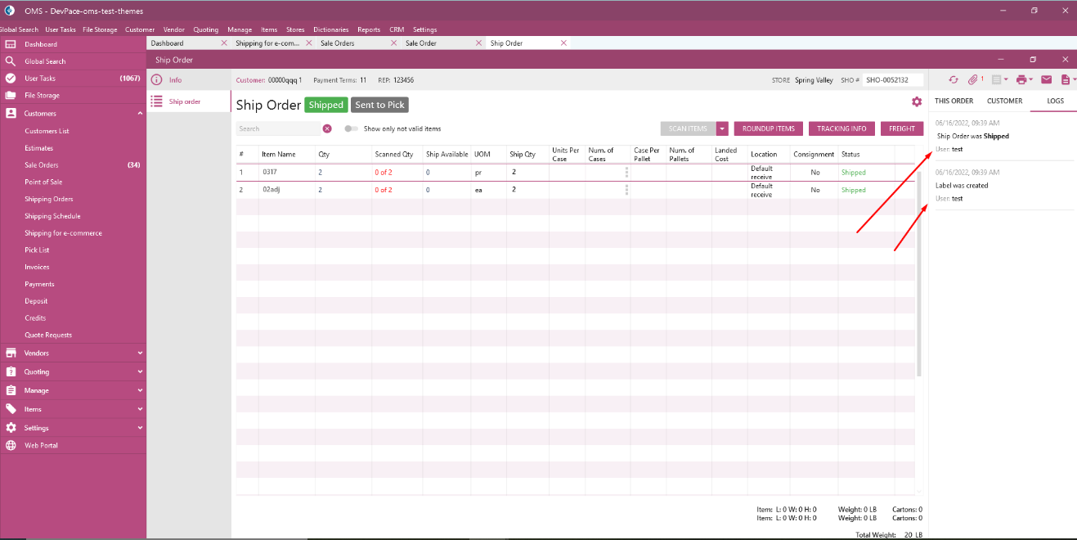Toggle 'Show only not valid items' switch
The height and width of the screenshot is (540, 1077).
[351, 128]
